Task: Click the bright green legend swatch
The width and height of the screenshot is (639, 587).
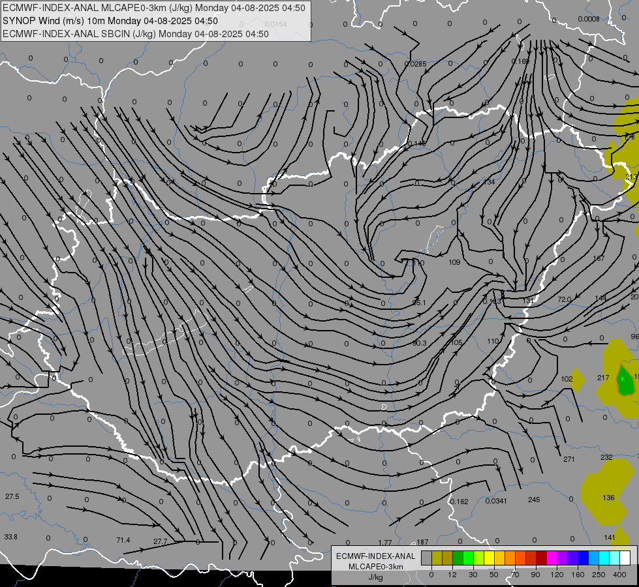Action: (x=468, y=558)
